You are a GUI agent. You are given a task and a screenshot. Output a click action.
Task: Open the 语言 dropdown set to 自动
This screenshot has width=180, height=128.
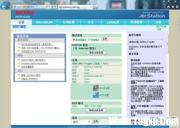click(x=82, y=122)
